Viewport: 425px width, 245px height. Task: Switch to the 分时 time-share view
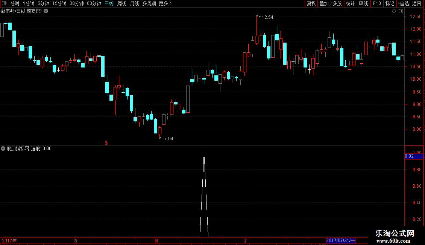point(15,3)
